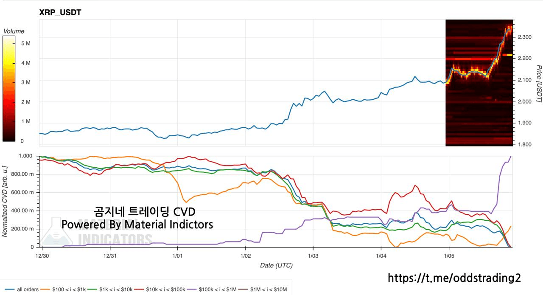Screen dimensions: 543x295
Task: Click the 'Normalized CVD' axis title
Action: pos(6,201)
